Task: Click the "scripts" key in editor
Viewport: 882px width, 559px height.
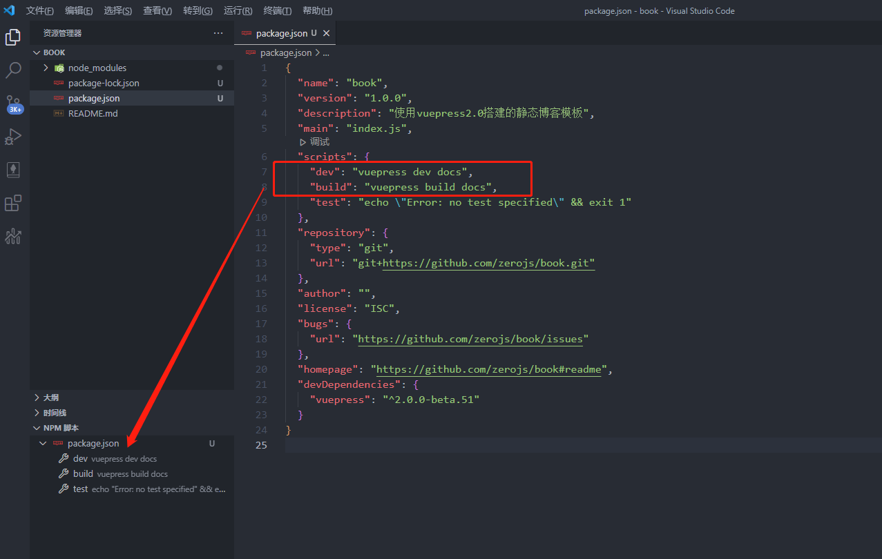Action: 325,157
